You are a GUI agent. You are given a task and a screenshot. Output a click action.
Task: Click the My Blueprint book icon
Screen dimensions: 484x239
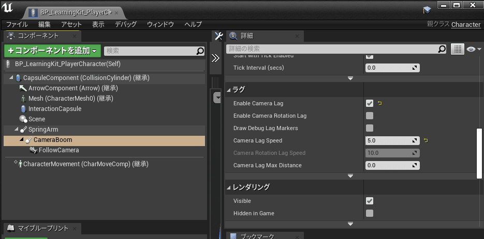click(11, 228)
